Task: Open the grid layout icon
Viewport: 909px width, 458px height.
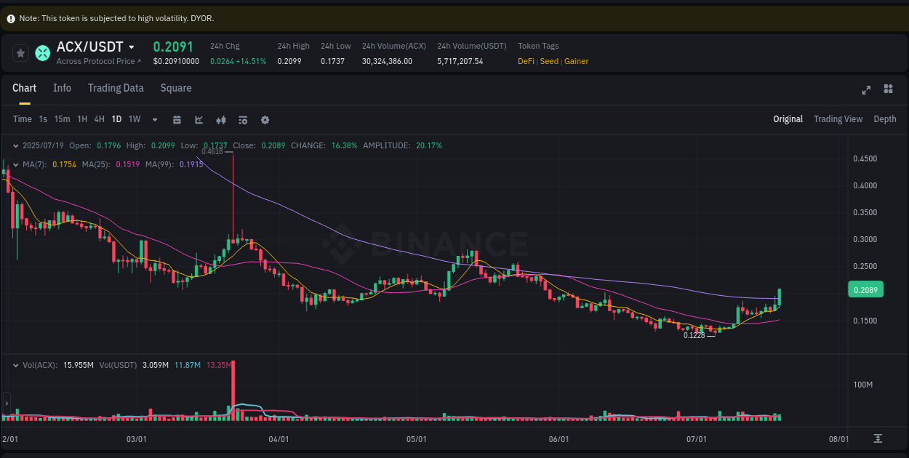Action: 888,89
